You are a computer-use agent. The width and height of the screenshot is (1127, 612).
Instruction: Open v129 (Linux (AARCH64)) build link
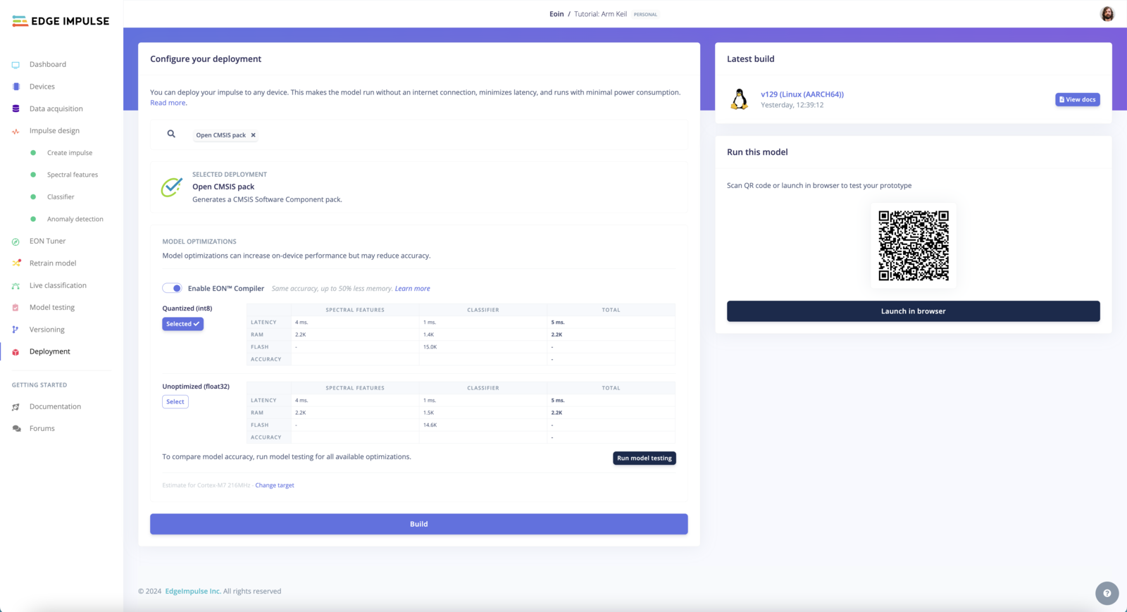click(x=802, y=94)
